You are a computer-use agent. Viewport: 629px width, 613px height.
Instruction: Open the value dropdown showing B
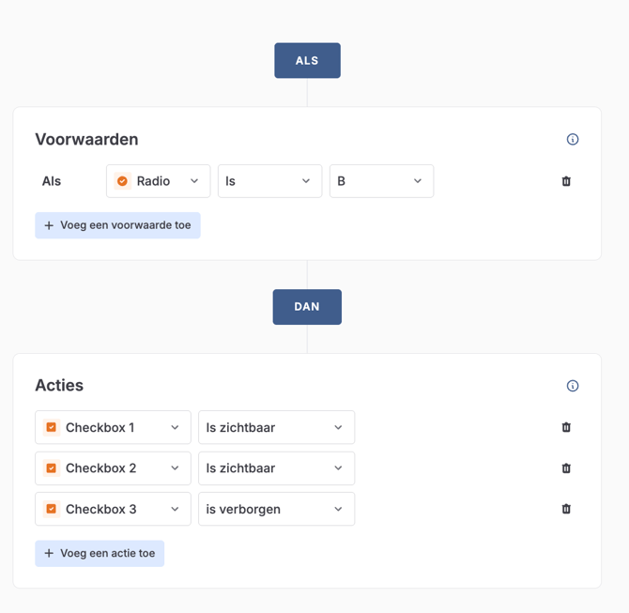pyautogui.click(x=381, y=181)
